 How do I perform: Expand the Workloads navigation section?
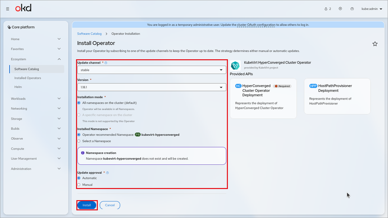[x=36, y=99]
